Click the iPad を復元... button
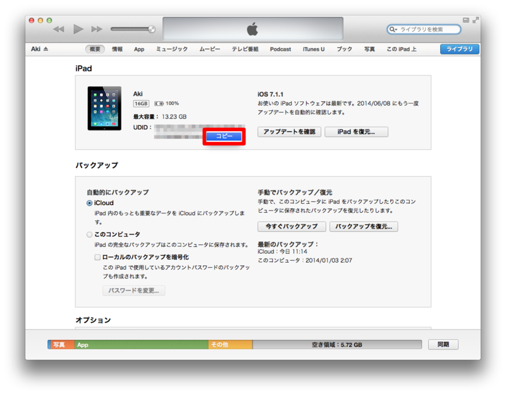Image resolution: width=506 pixels, height=395 pixels. [x=356, y=132]
